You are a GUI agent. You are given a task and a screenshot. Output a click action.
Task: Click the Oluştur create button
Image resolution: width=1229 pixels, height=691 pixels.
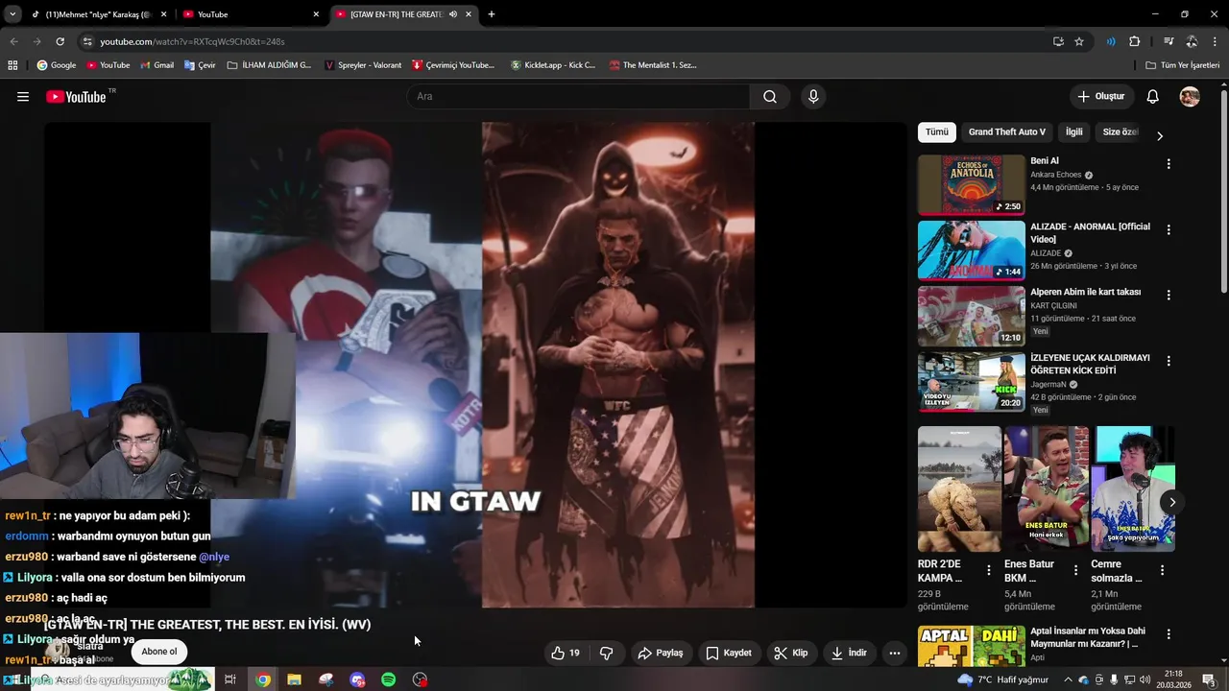(1100, 97)
